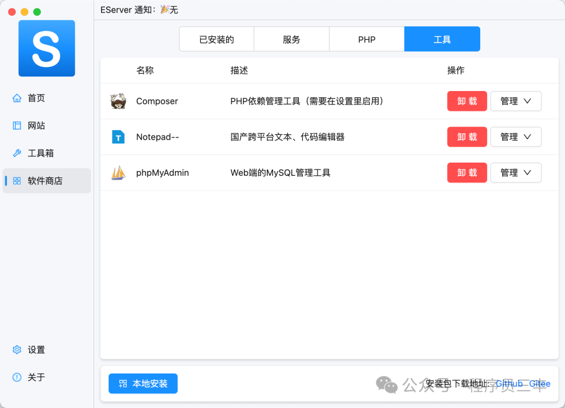Click the Notepad-- blue T icon
Image resolution: width=565 pixels, height=408 pixels.
click(x=118, y=137)
